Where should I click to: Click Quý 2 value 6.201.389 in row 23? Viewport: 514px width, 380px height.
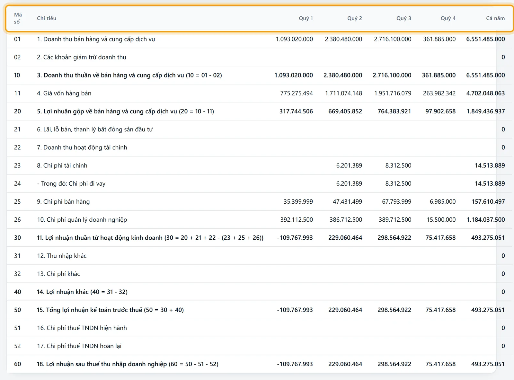pos(349,165)
